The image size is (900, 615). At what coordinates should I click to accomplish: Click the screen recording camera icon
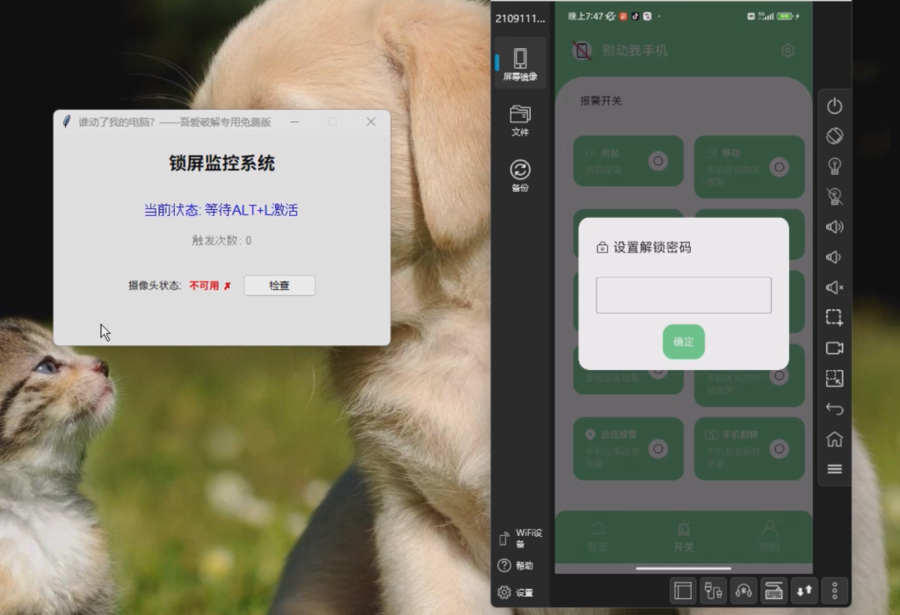pos(833,348)
